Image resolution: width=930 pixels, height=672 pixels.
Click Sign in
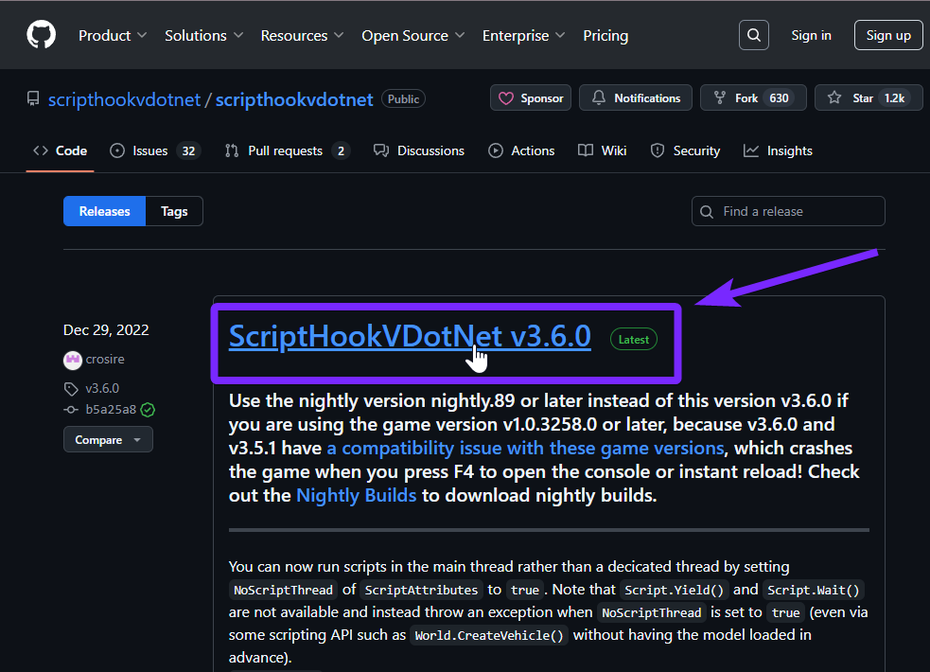pyautogui.click(x=811, y=36)
